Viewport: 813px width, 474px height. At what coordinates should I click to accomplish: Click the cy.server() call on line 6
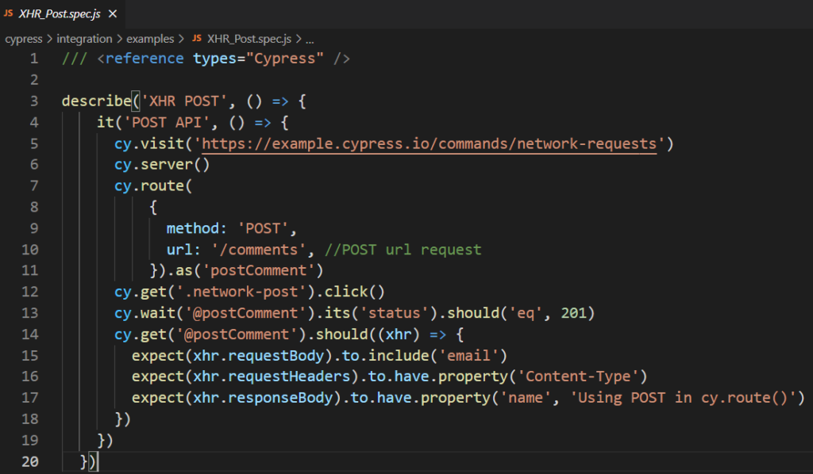162,165
